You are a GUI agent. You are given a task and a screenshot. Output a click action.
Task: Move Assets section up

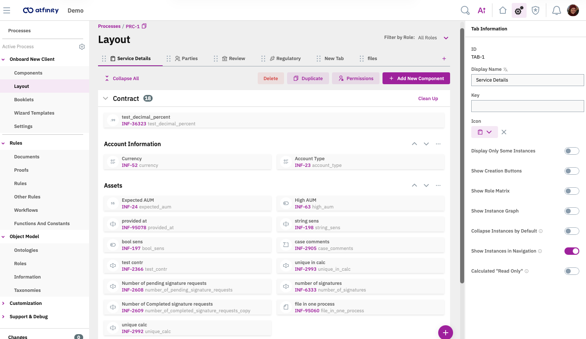click(414, 185)
